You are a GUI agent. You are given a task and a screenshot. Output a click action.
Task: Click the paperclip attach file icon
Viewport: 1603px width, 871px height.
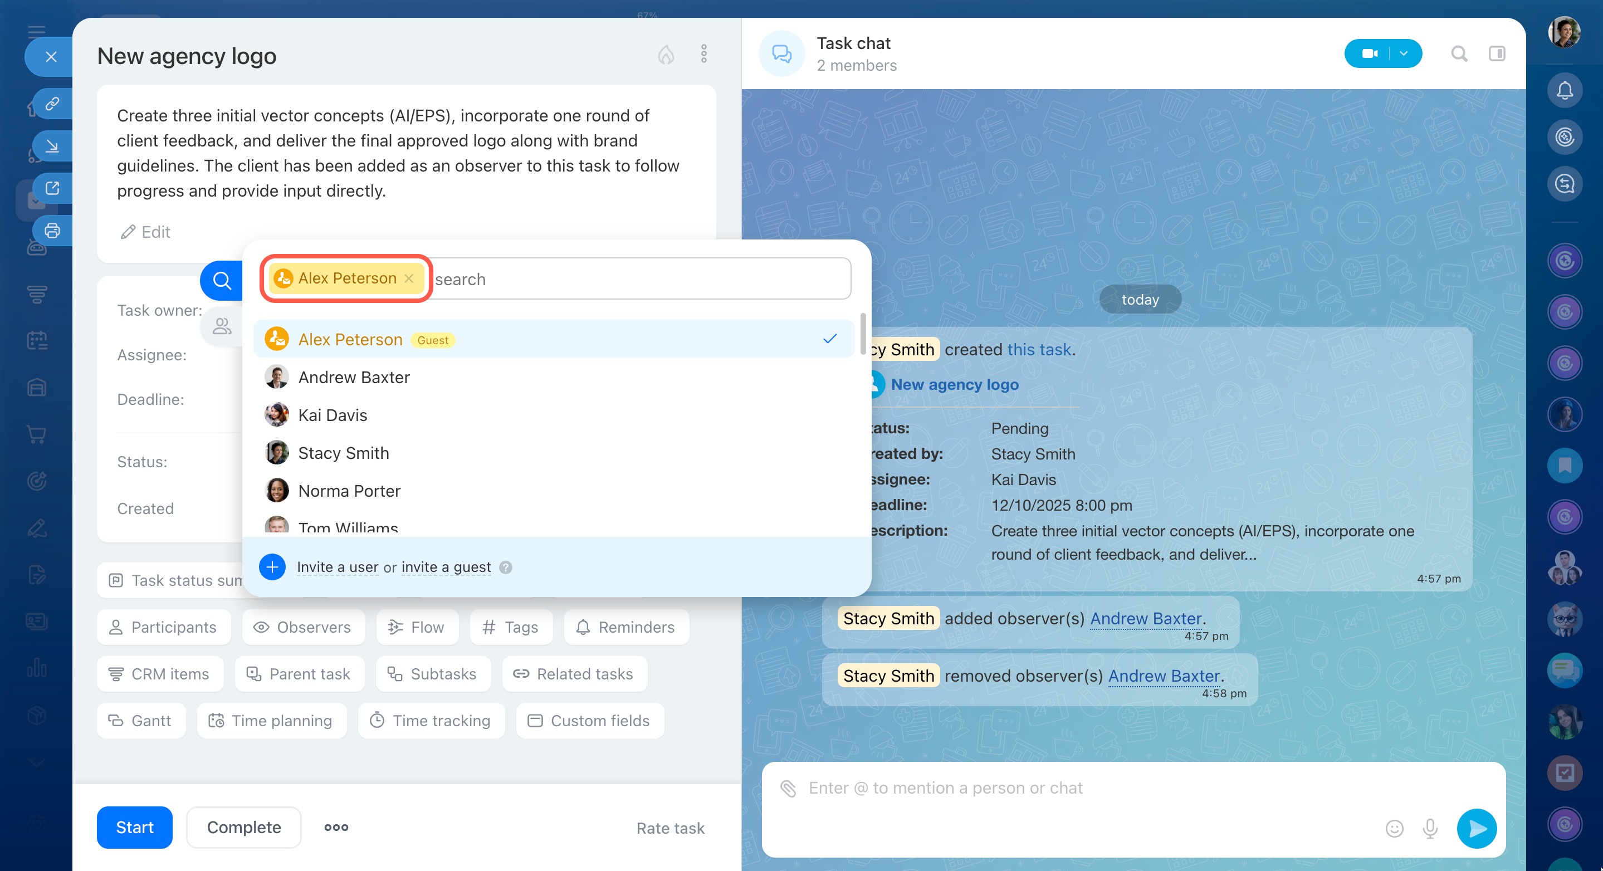point(789,788)
